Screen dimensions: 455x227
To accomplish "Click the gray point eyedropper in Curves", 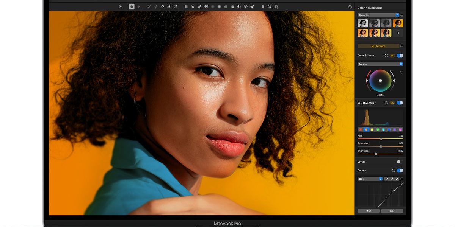I will [x=392, y=179].
